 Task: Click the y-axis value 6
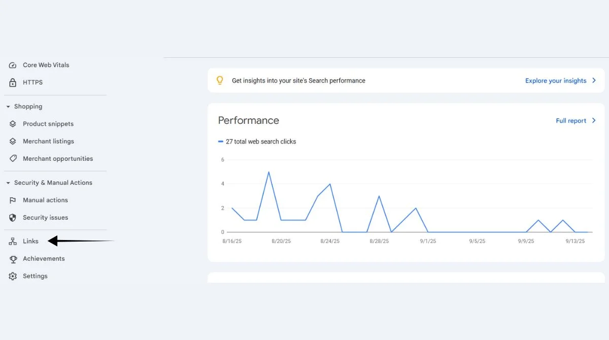click(x=222, y=159)
